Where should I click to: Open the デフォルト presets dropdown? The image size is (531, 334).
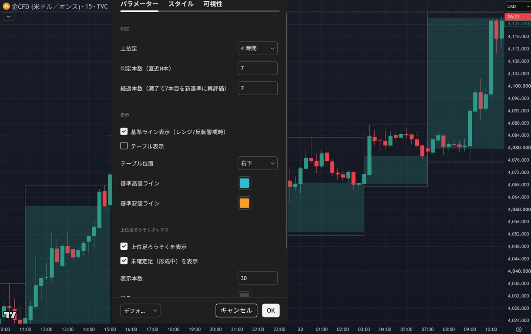click(x=140, y=311)
